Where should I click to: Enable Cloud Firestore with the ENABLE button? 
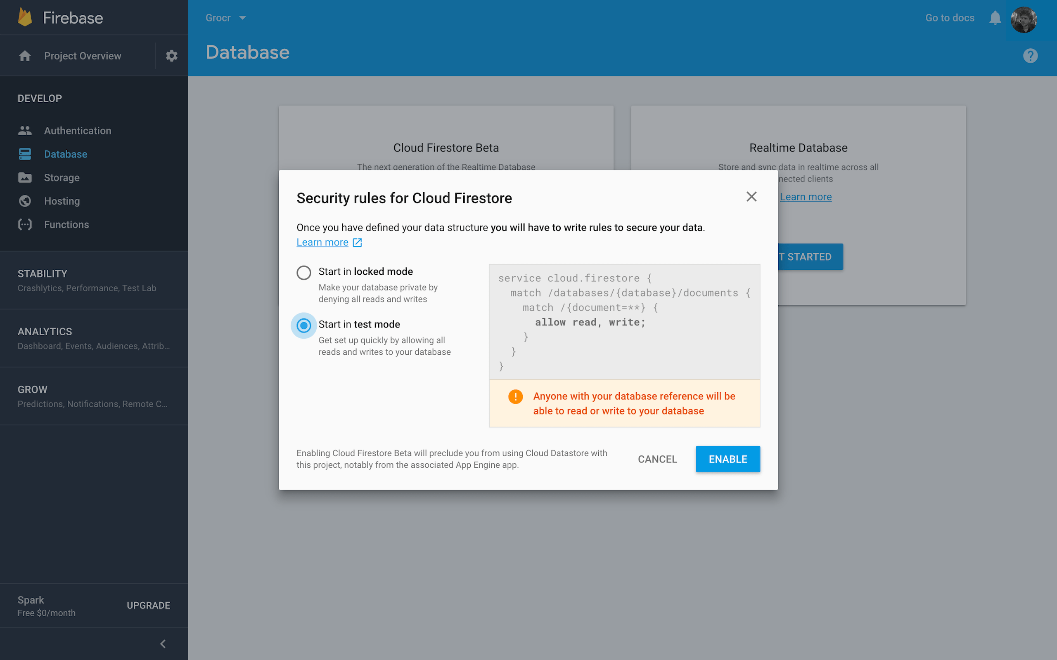coord(727,459)
